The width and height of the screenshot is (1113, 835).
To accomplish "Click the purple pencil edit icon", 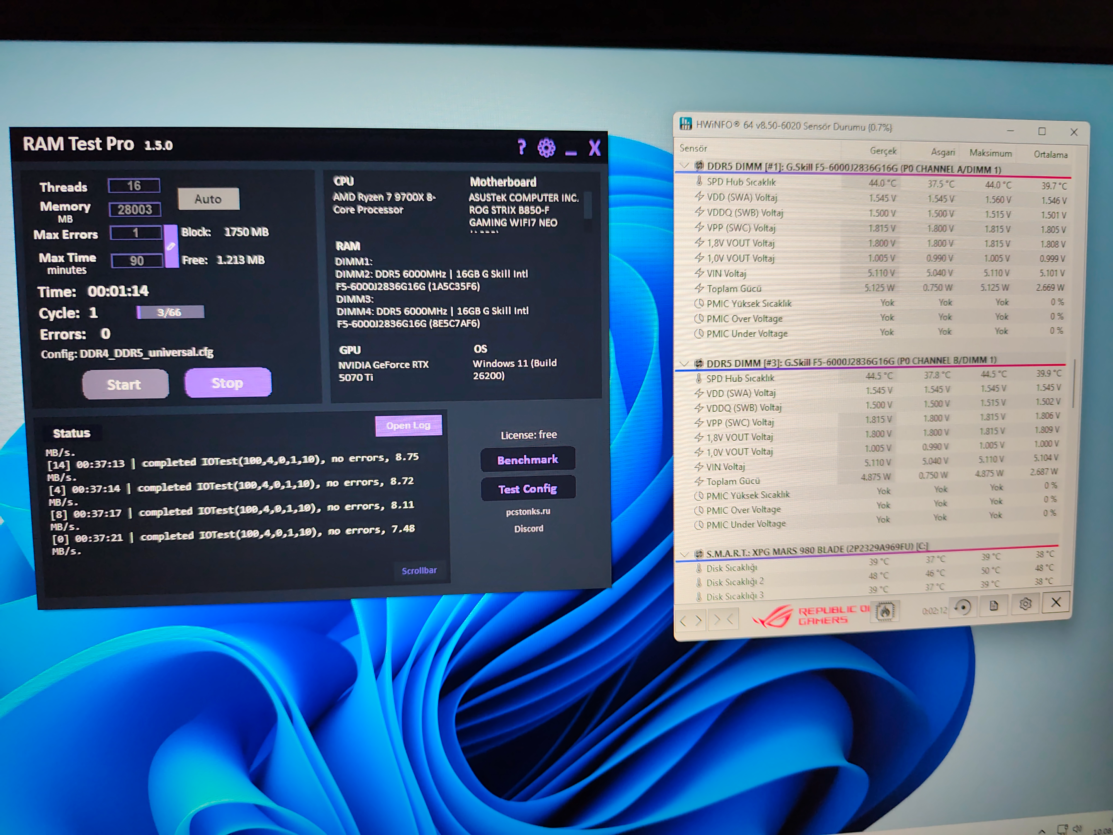I will (171, 246).
